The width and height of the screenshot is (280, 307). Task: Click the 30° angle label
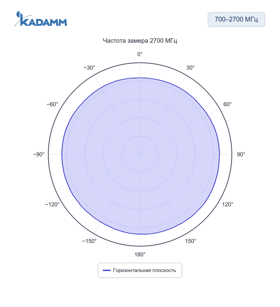point(190,68)
